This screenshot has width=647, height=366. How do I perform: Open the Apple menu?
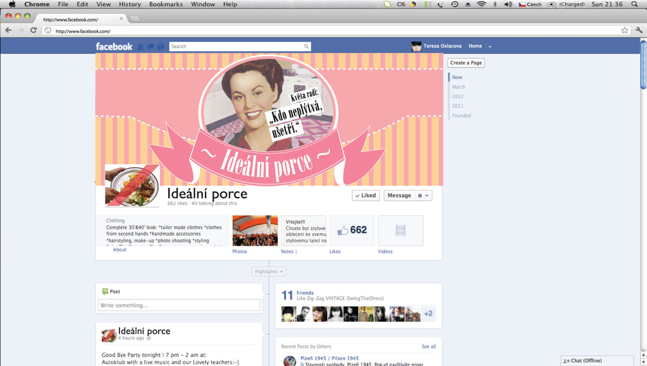[x=12, y=4]
